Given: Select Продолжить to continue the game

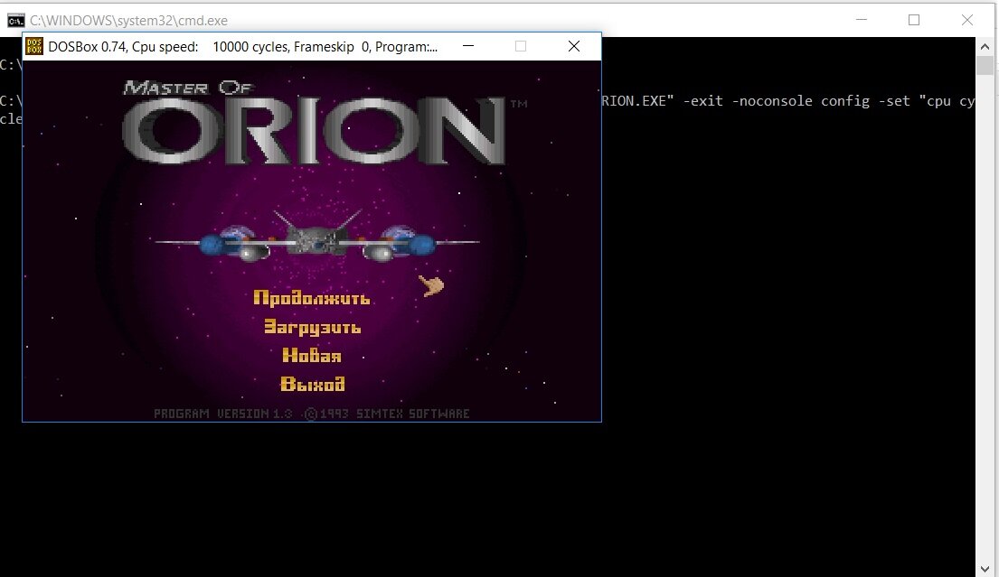Looking at the screenshot, I should (x=312, y=298).
